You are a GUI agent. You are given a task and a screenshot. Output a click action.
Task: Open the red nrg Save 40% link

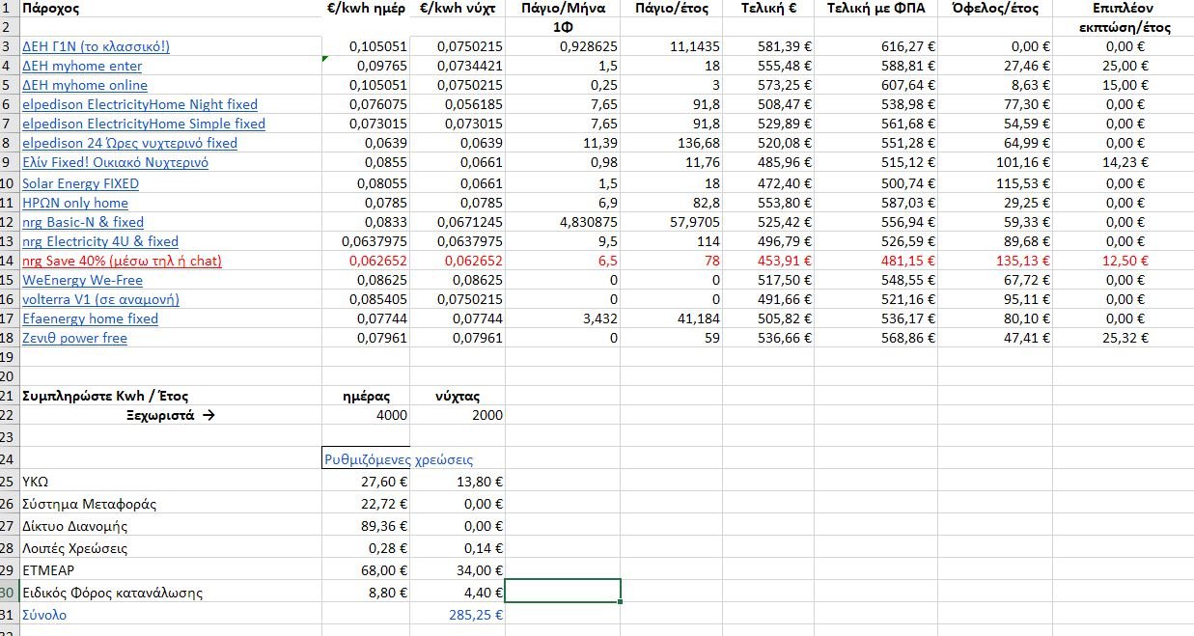(122, 261)
